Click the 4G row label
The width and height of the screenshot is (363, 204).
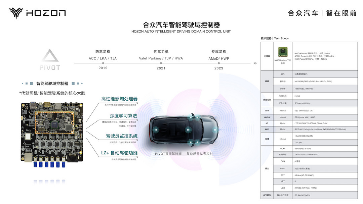click(267, 123)
